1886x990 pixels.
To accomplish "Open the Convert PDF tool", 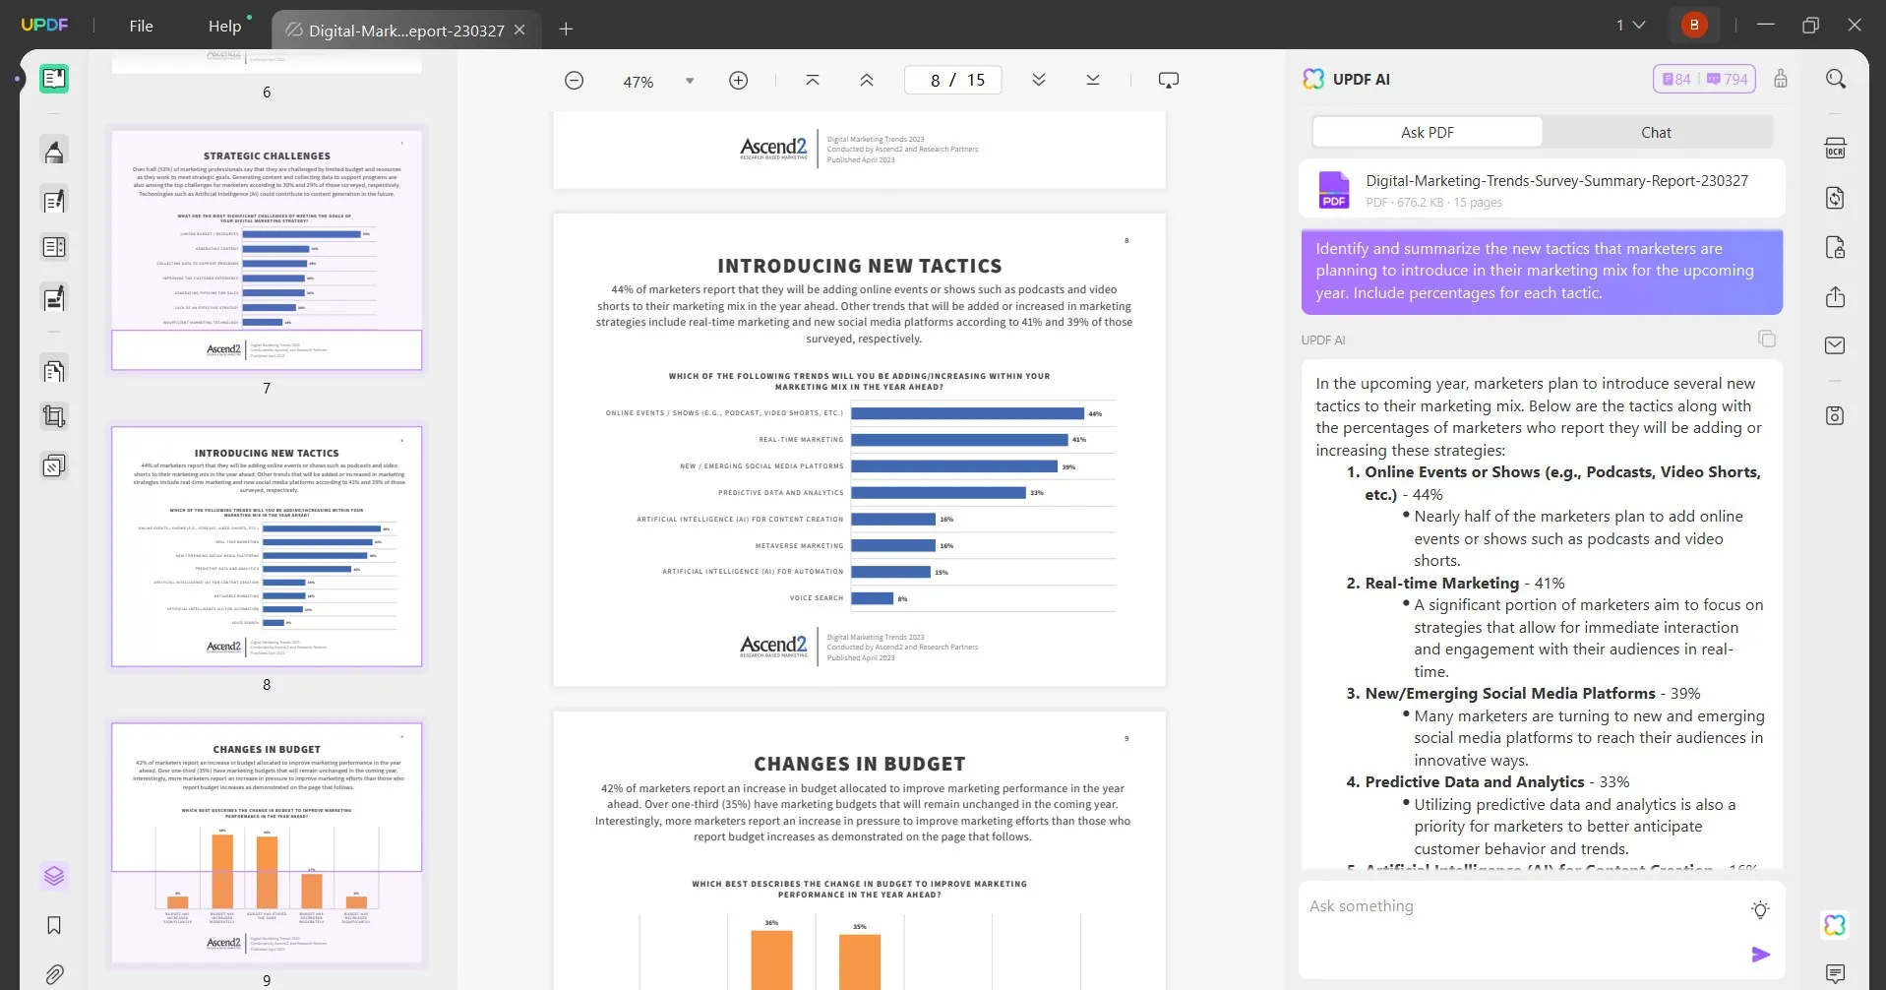I will [x=1836, y=198].
